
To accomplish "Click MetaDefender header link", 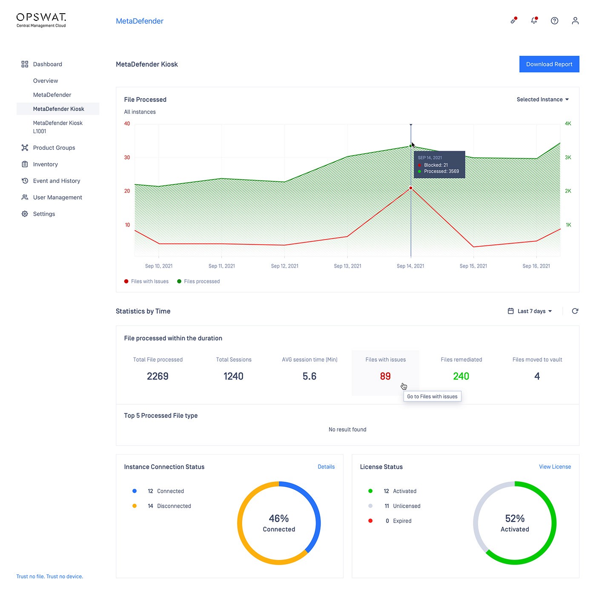I will click(x=140, y=21).
